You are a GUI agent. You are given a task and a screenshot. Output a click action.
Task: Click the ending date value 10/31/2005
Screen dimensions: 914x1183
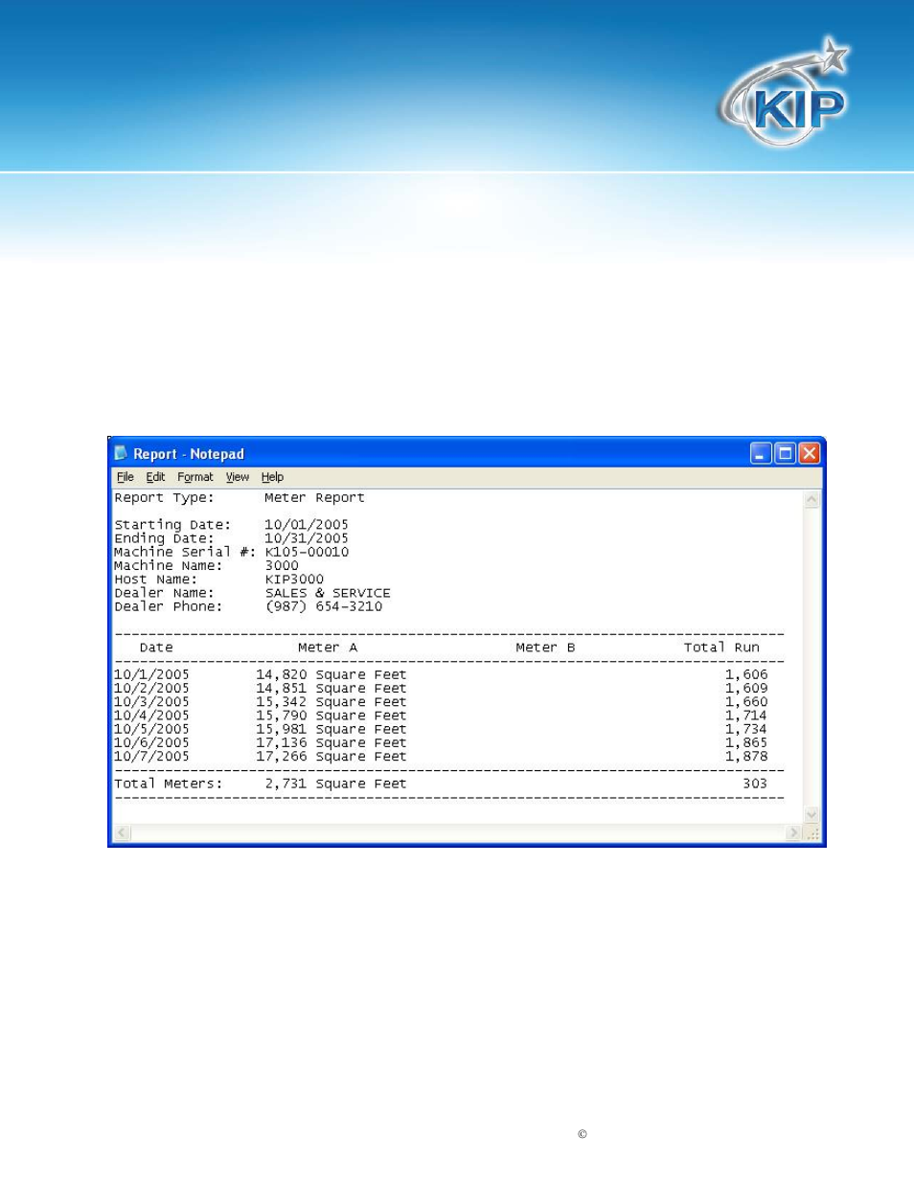click(x=307, y=538)
